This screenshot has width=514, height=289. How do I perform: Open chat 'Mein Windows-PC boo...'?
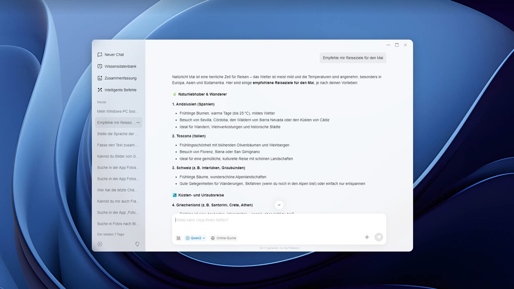pyautogui.click(x=118, y=111)
